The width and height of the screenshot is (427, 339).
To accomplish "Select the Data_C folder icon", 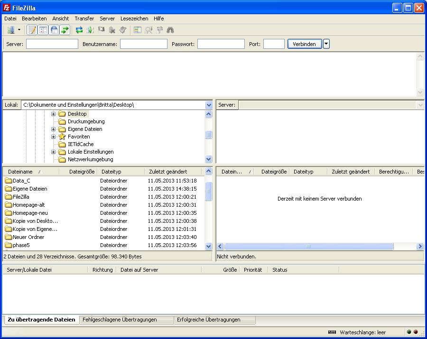I will (9, 181).
